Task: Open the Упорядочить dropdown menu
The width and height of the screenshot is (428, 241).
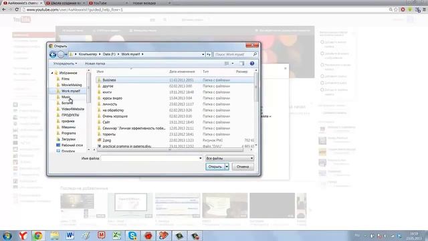Action: pyautogui.click(x=65, y=64)
